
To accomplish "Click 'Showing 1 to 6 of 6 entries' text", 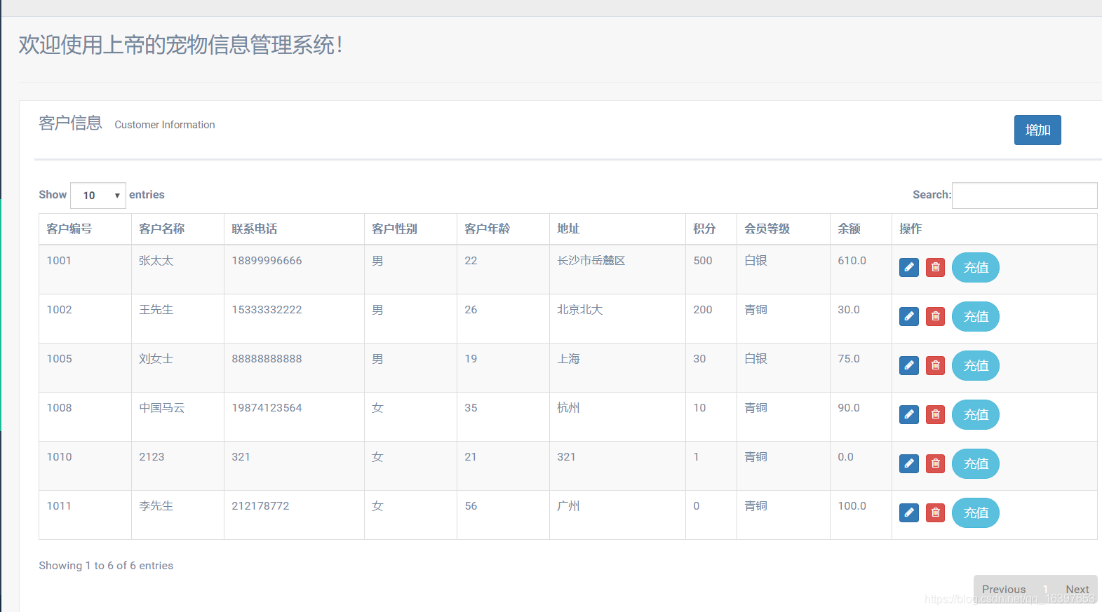I will (x=106, y=566).
